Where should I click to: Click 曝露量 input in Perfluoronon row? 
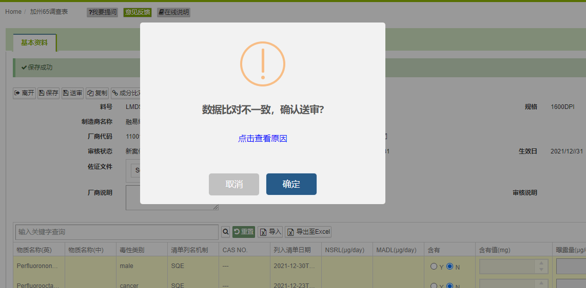click(571, 267)
